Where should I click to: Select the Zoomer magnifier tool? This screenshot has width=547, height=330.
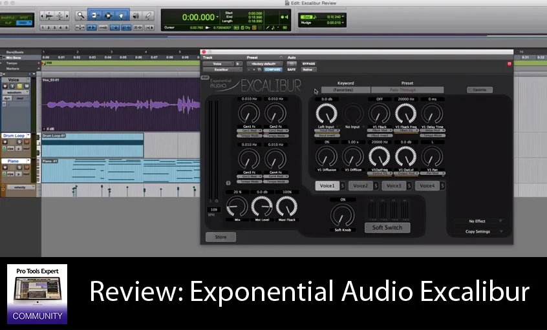click(x=81, y=15)
